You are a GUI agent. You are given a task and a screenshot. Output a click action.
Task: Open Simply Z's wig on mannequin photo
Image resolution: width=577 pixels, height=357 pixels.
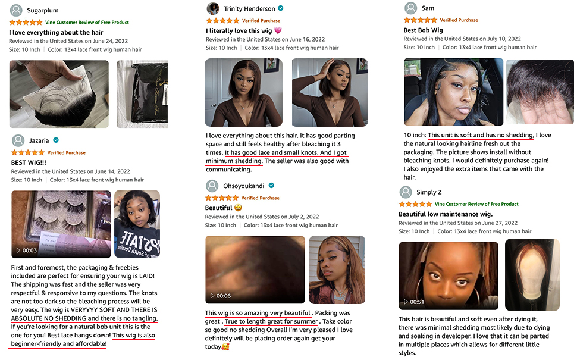(x=532, y=275)
